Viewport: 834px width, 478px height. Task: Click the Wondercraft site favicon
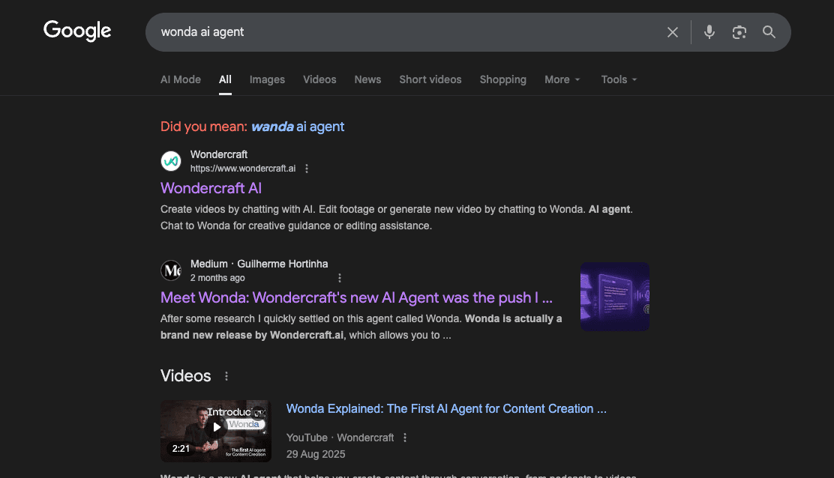pos(171,161)
